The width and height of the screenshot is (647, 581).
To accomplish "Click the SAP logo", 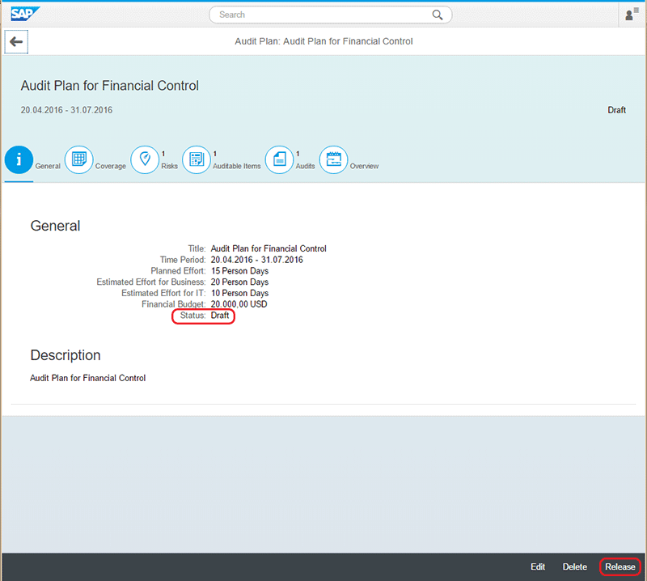I will (24, 13).
